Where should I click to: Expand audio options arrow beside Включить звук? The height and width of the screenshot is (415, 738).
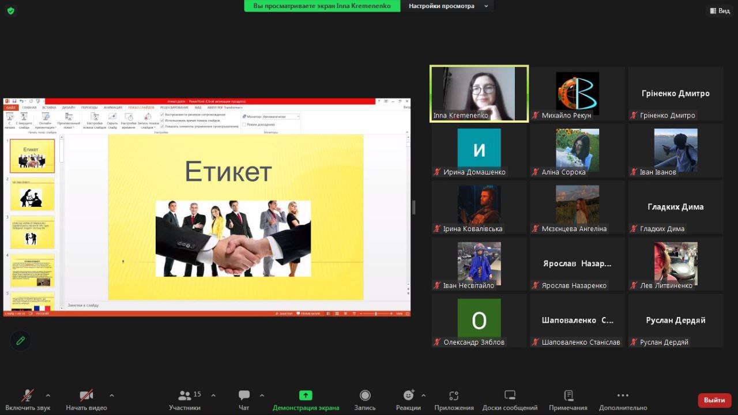pos(48,395)
